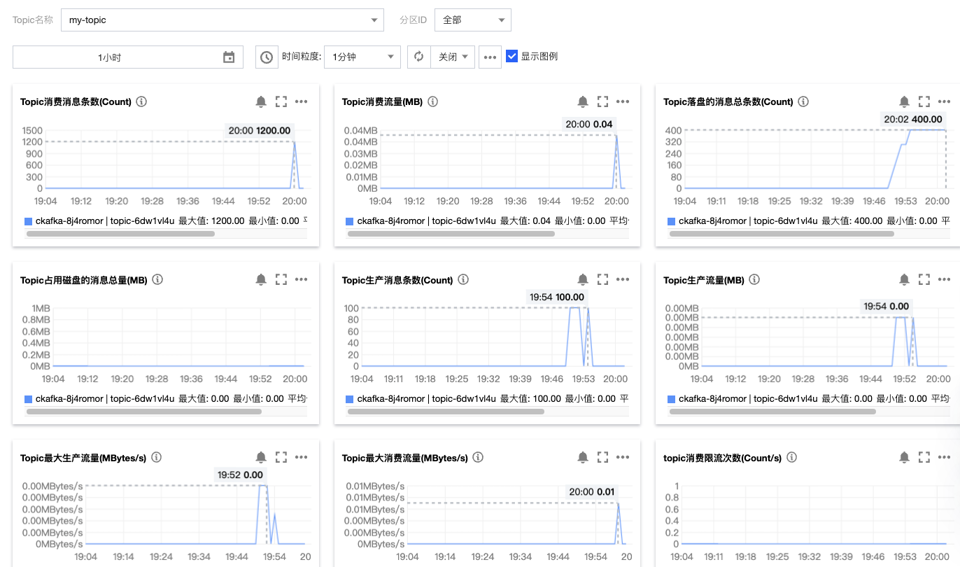Click info icon beside Topic生产流量(MB)
Image resolution: width=960 pixels, height=567 pixels.
pyautogui.click(x=754, y=279)
